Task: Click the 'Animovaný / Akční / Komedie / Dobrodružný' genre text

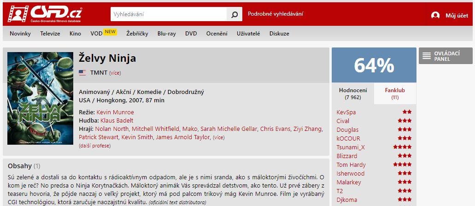Action: [x=141, y=92]
